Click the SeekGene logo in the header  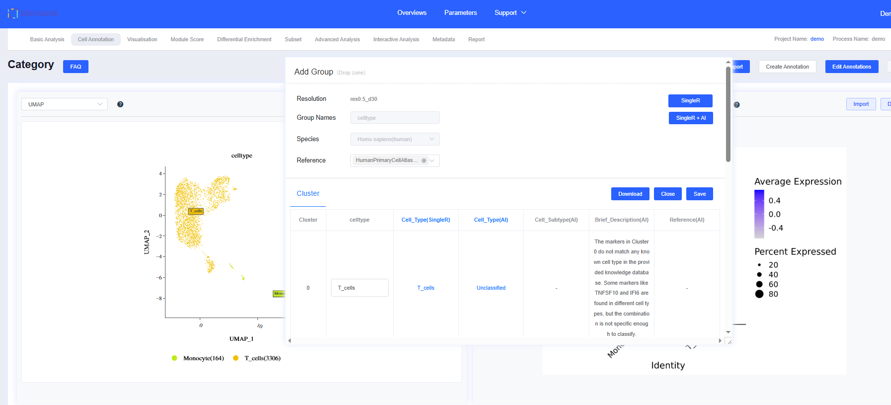click(33, 13)
